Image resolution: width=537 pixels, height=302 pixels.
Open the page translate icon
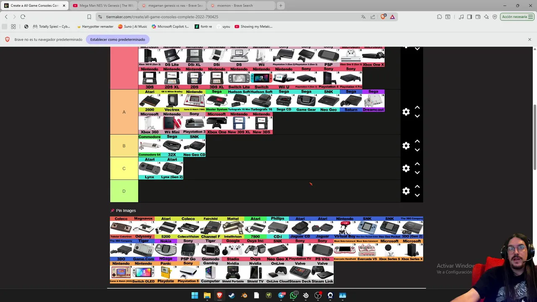(x=363, y=17)
